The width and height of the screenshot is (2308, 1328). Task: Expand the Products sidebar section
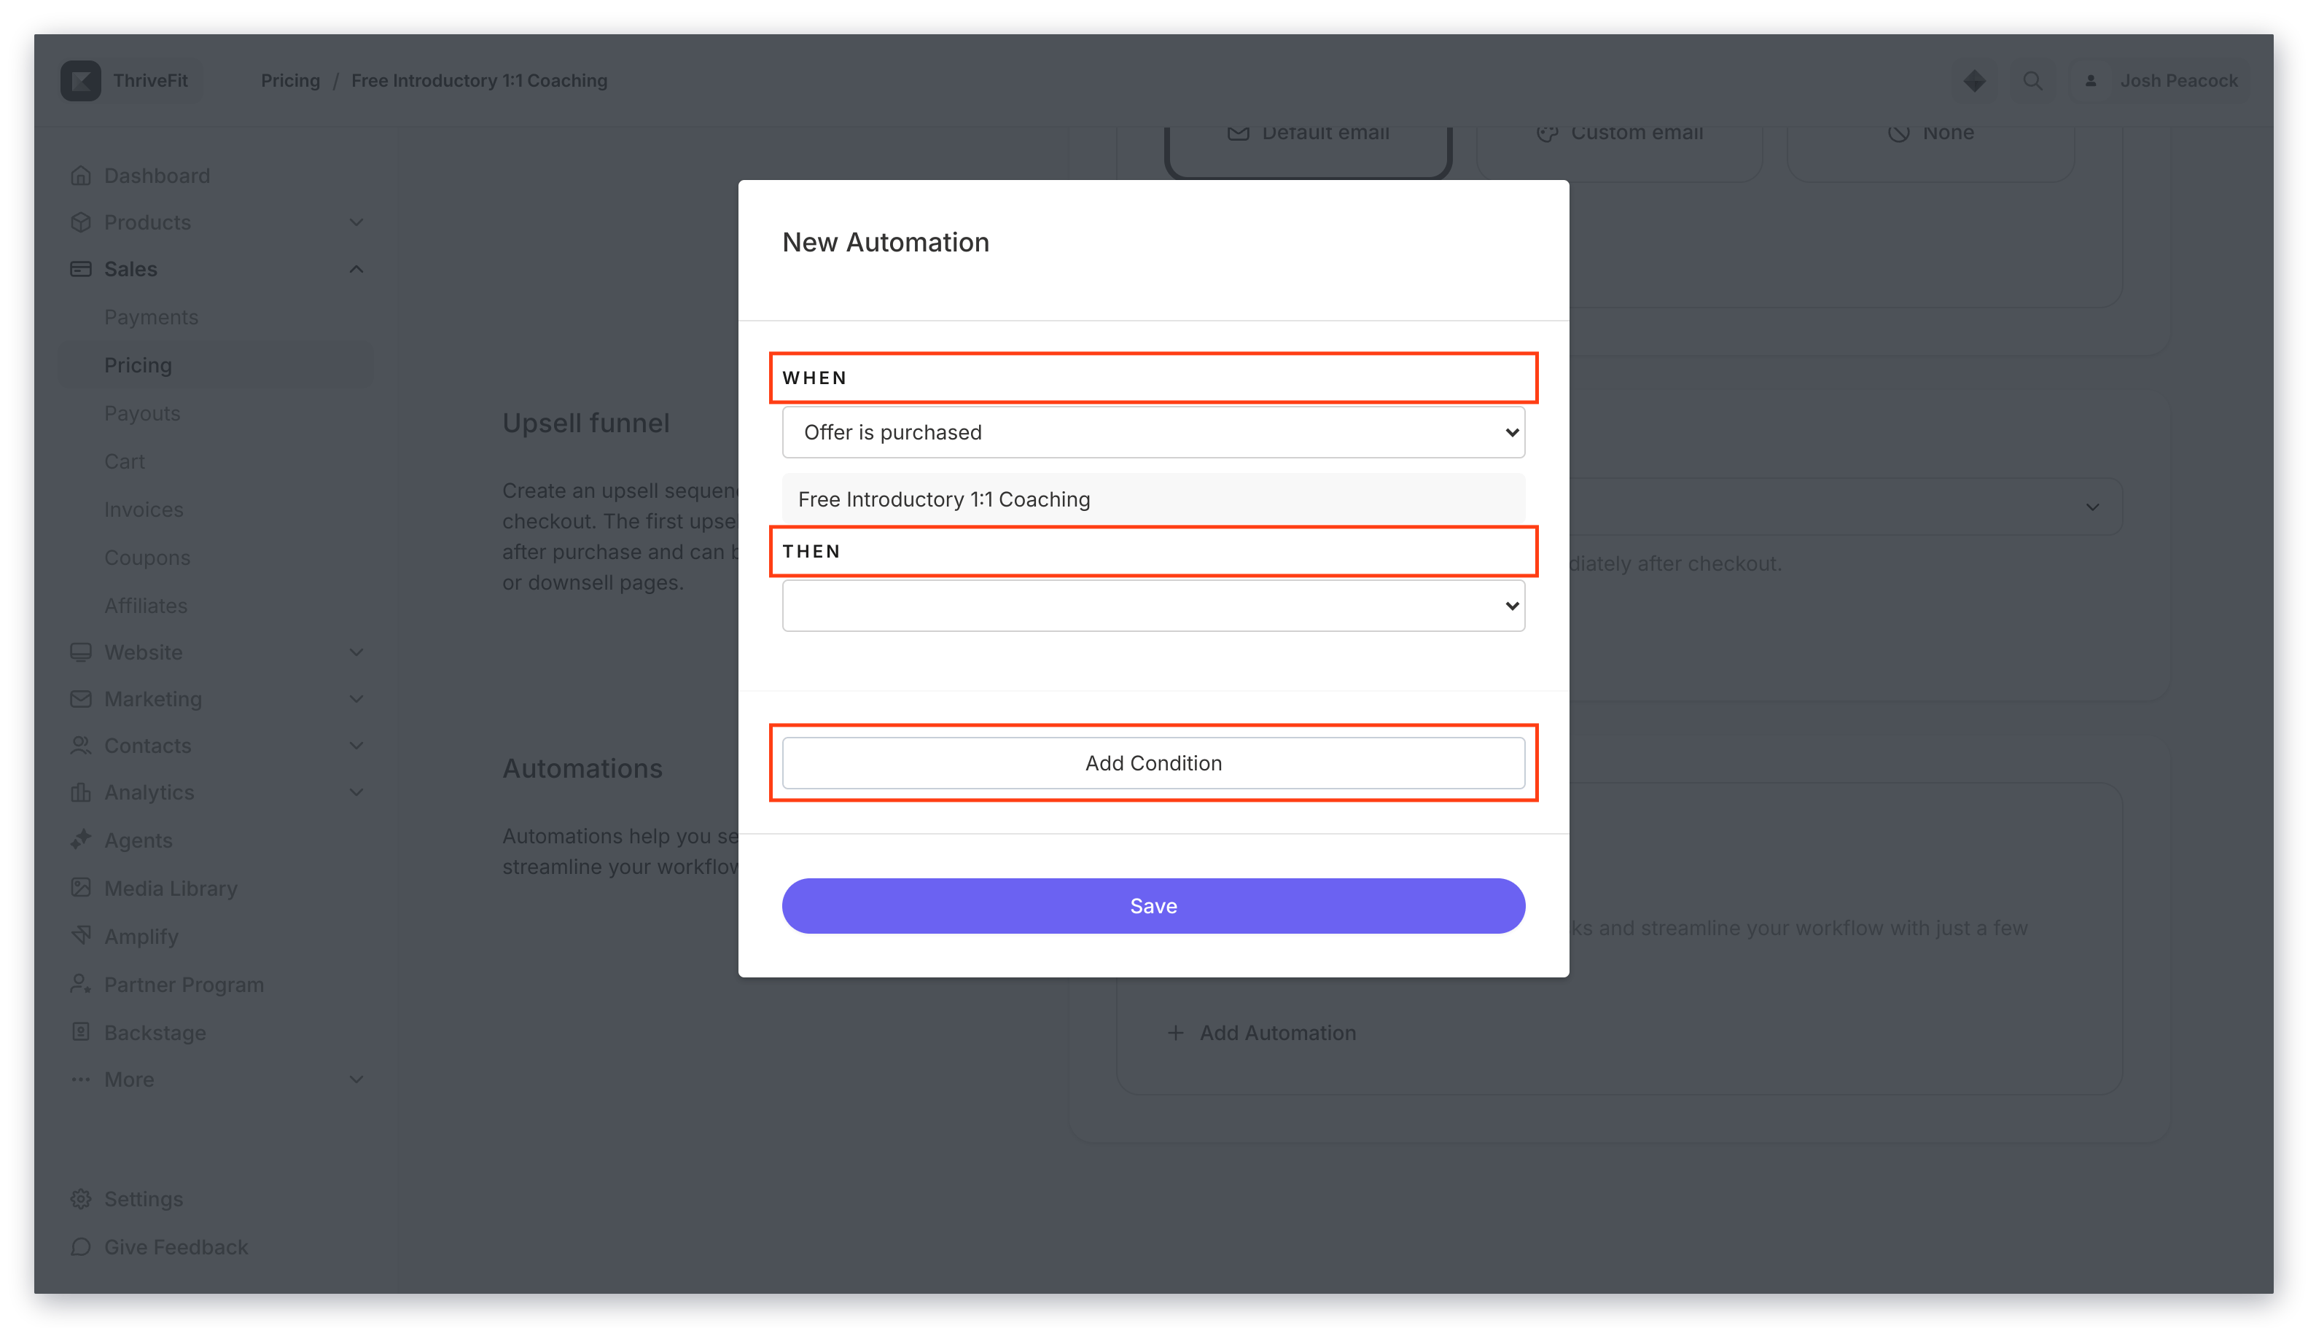(356, 222)
